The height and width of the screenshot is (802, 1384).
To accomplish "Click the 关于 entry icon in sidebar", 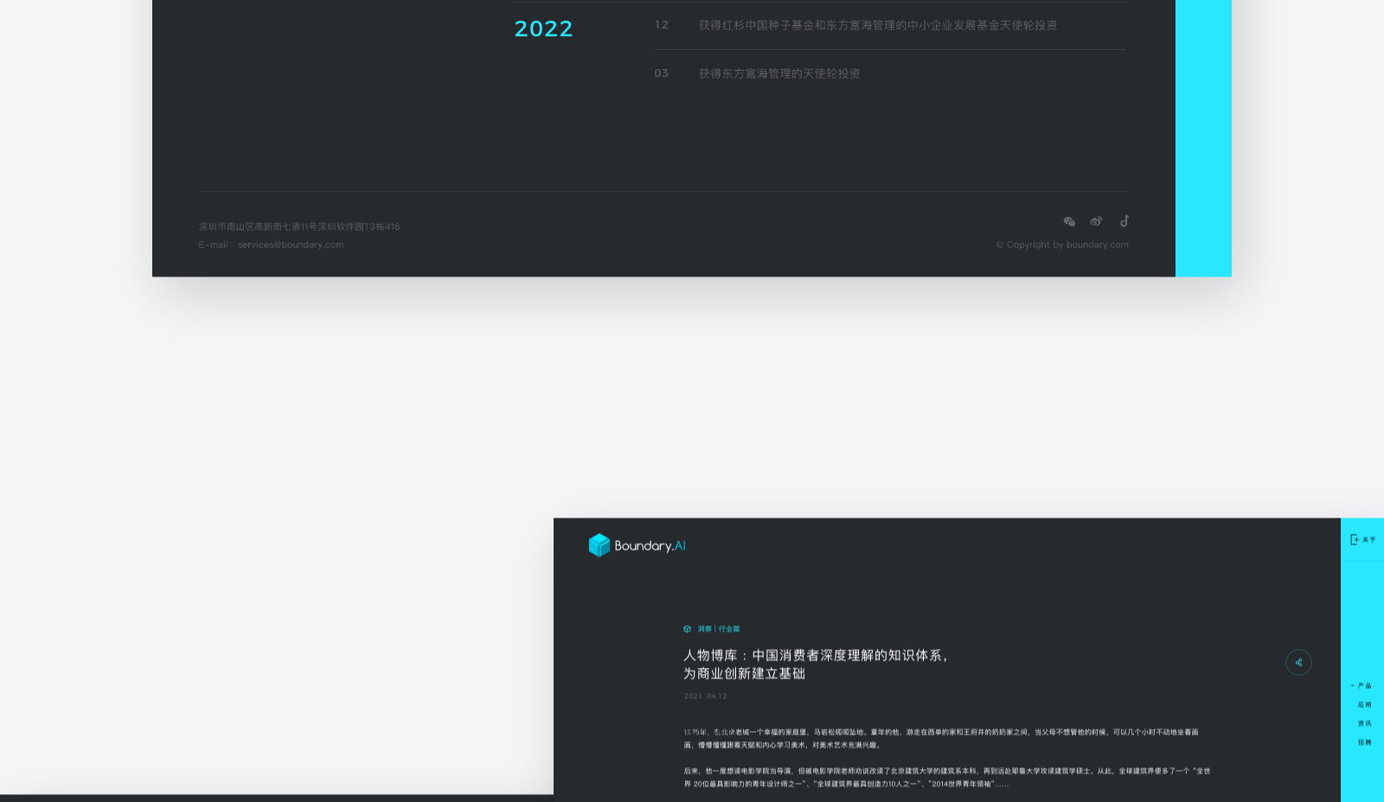I will [x=1355, y=539].
